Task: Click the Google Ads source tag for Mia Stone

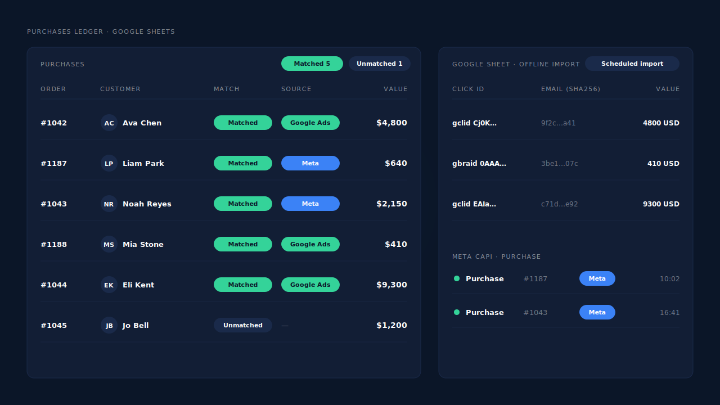Action: (310, 244)
